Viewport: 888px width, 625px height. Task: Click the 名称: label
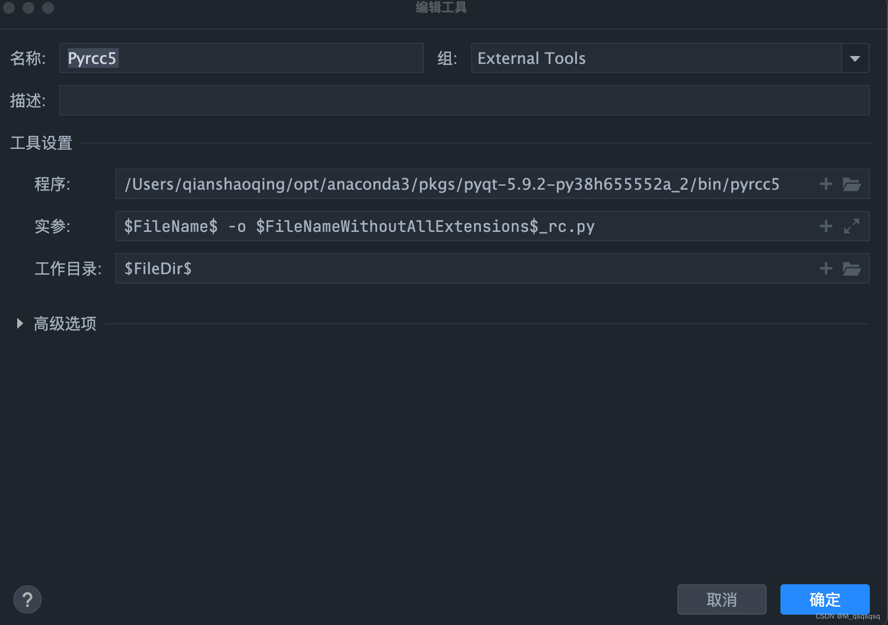click(x=28, y=58)
